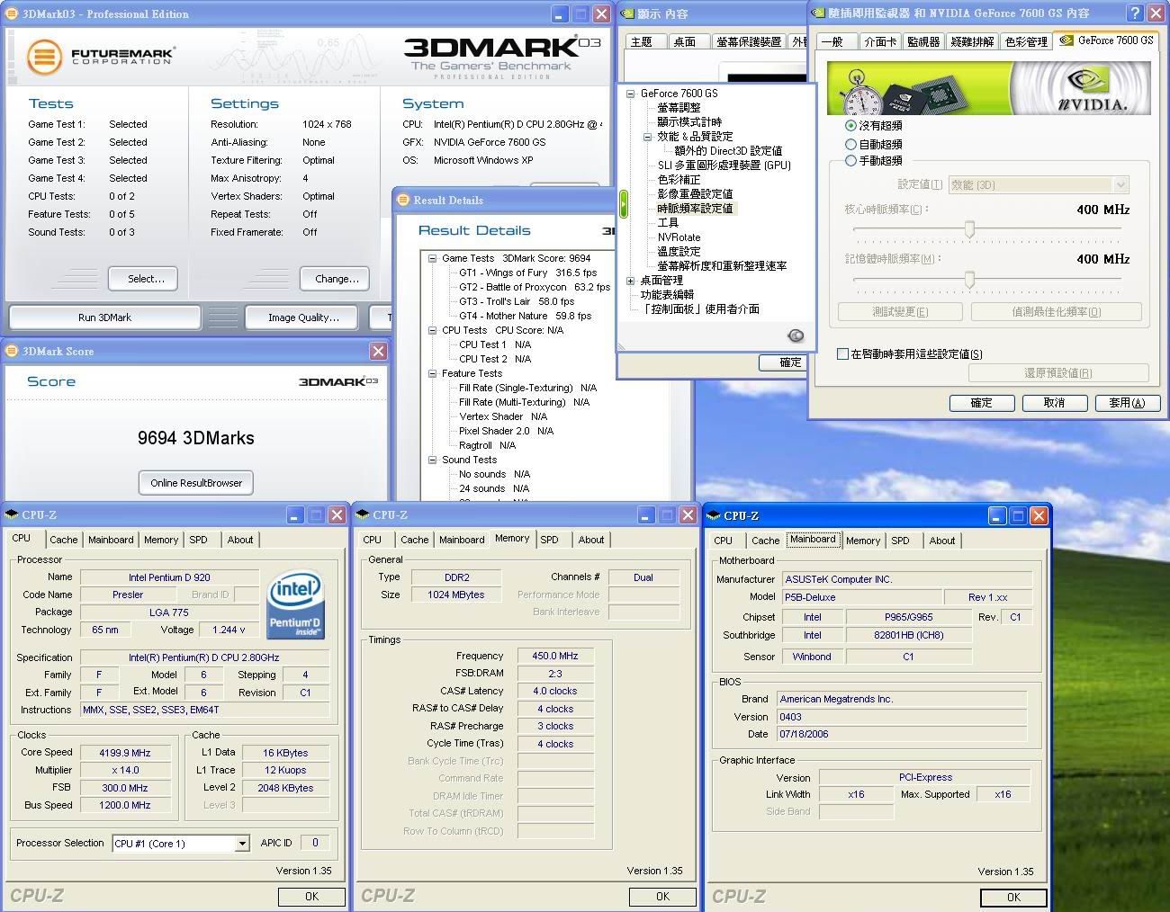Screen dimensions: 1170x912
Task: Click the Select... tests button
Action: [x=143, y=279]
